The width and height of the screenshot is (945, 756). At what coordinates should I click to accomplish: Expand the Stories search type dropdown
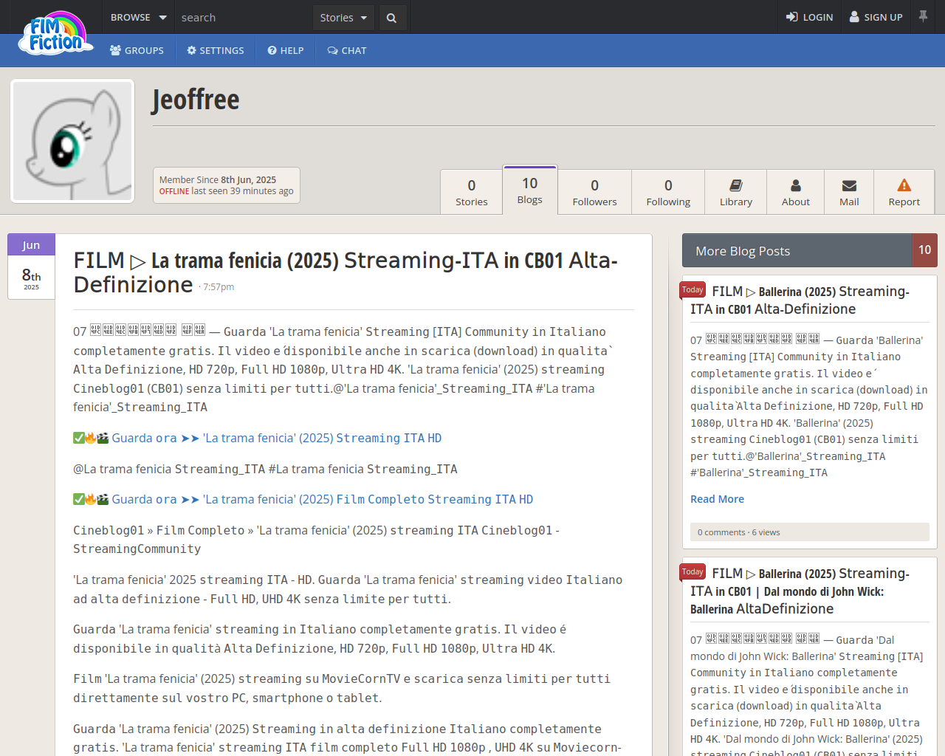pyautogui.click(x=343, y=18)
